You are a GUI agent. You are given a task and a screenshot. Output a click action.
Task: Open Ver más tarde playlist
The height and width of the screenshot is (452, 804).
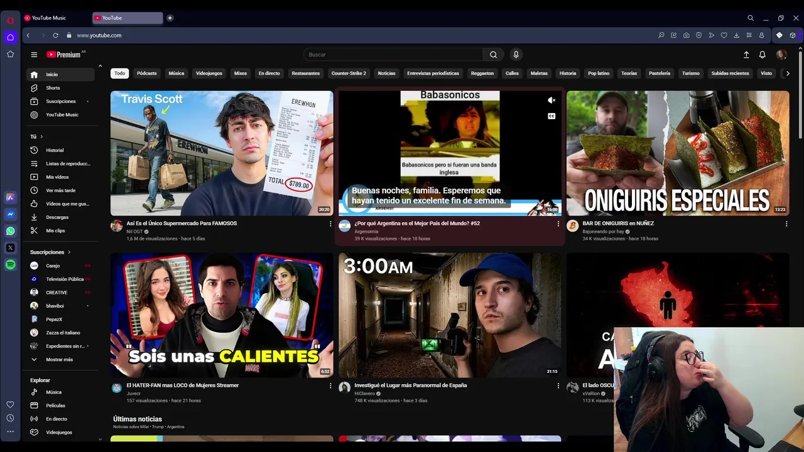coord(60,190)
